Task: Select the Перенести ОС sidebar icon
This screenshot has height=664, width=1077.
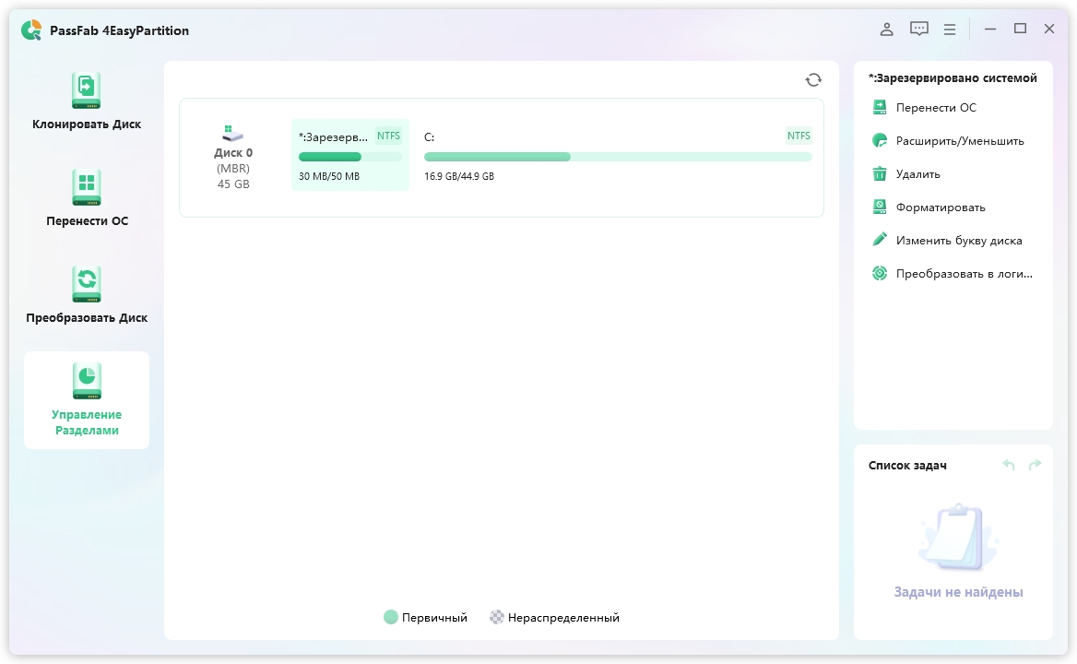Action: [87, 187]
